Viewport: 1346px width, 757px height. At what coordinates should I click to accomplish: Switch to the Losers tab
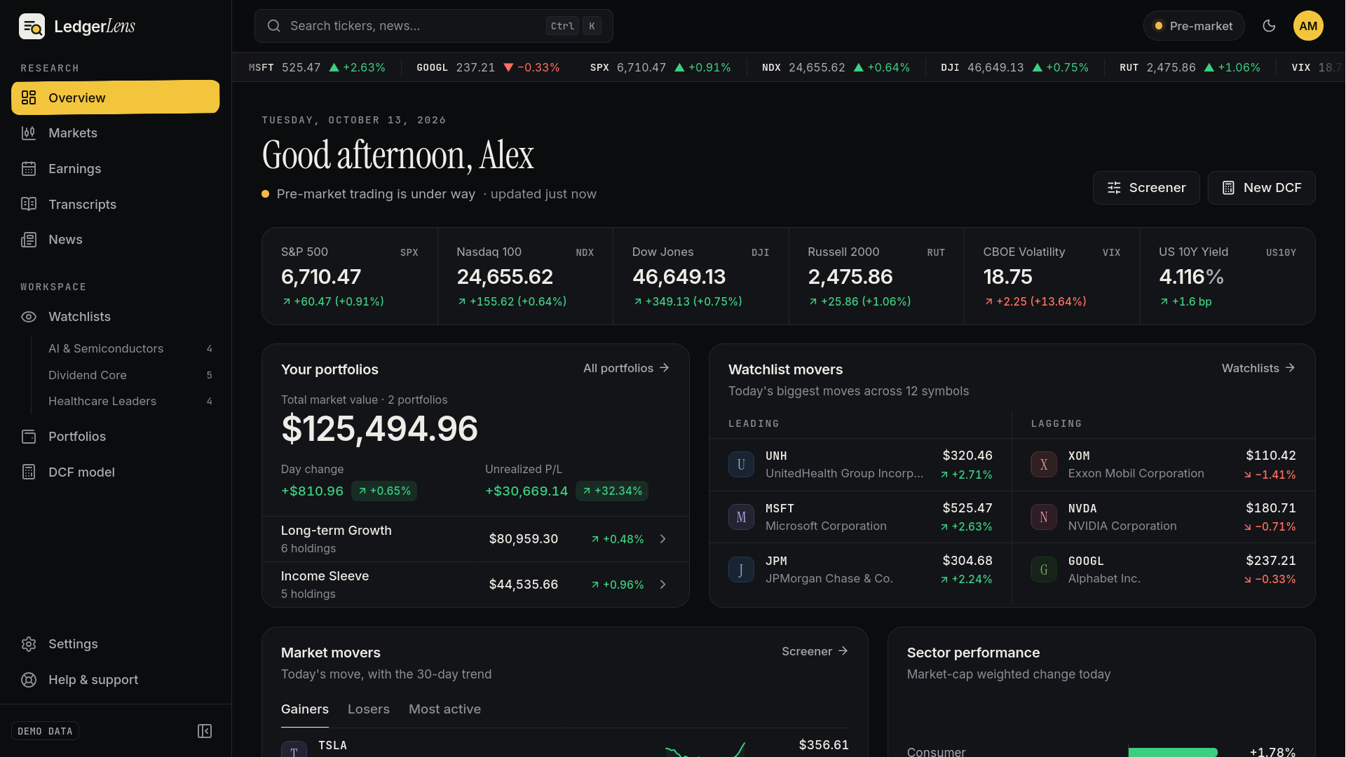pos(369,709)
